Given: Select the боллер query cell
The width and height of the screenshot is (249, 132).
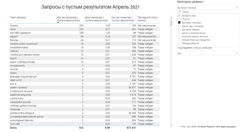Looking at the screenshot, I should [x=14, y=40].
